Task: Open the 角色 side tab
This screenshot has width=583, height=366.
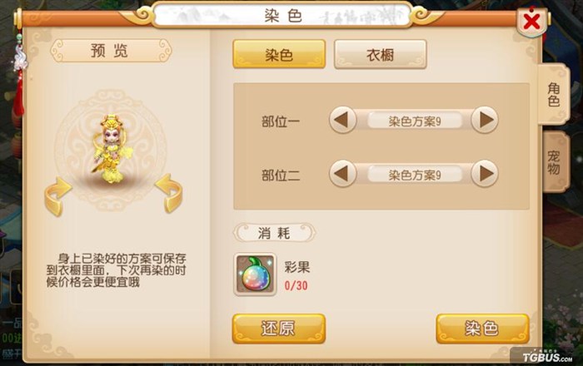Action: pyautogui.click(x=554, y=94)
